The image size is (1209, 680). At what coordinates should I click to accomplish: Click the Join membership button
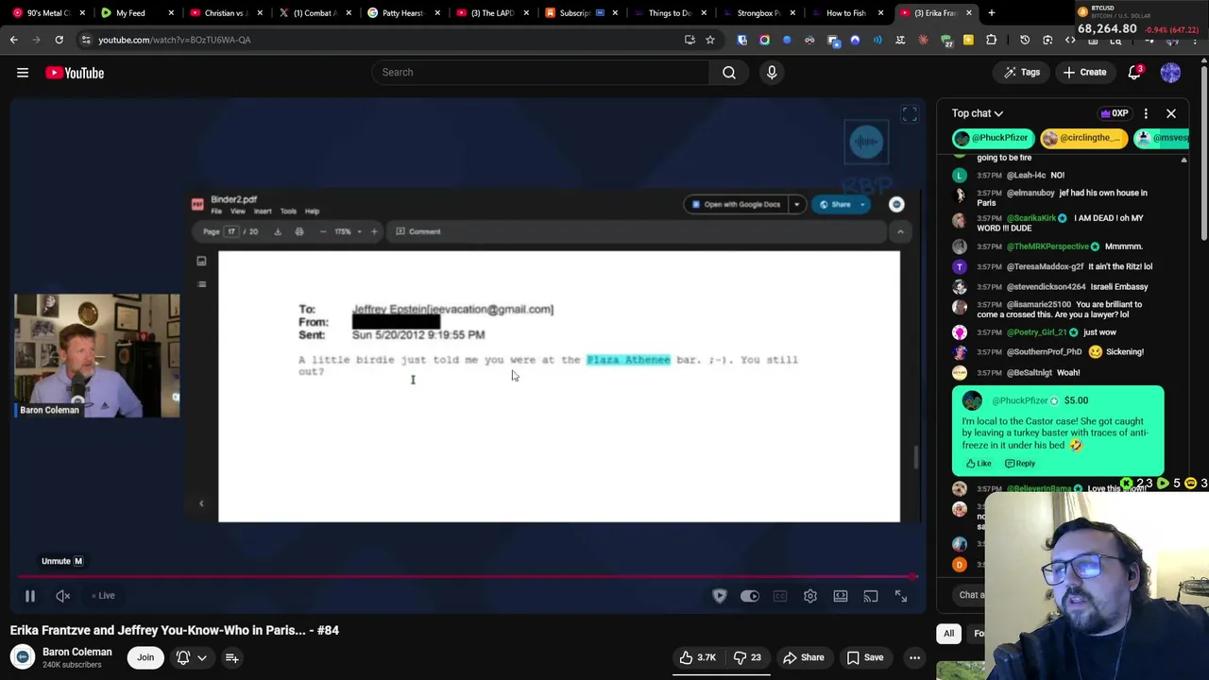145,657
